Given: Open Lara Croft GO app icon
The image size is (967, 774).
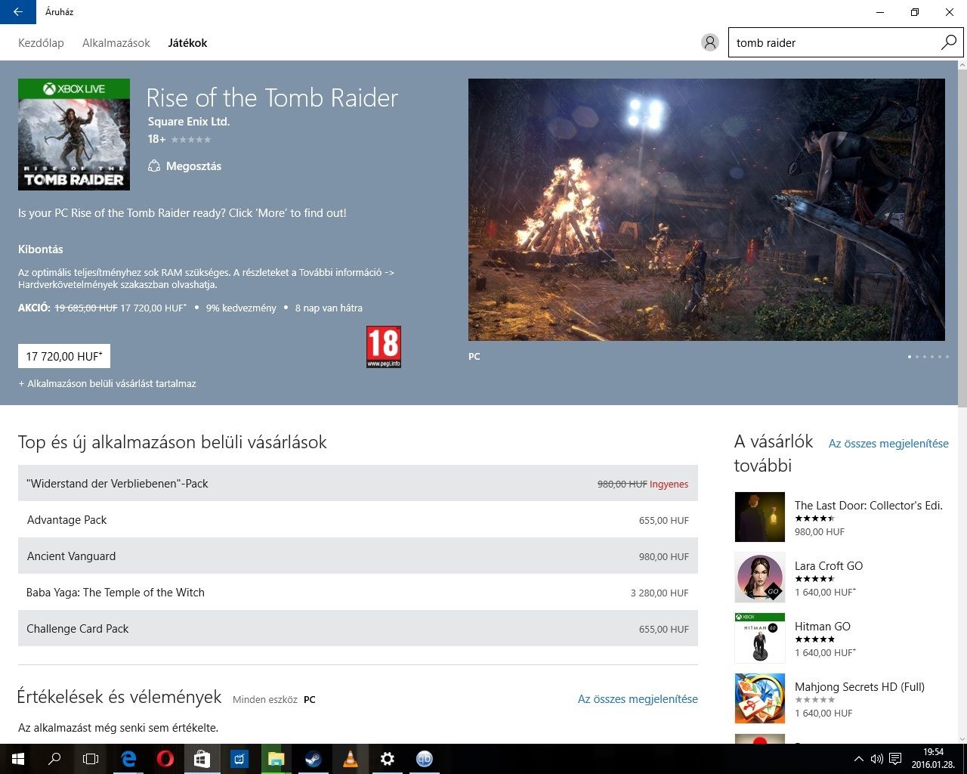Looking at the screenshot, I should tap(760, 577).
